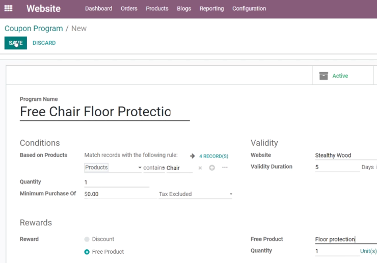Add a branch with the ellipsis icon
This screenshot has width=377, height=263.
(x=225, y=168)
